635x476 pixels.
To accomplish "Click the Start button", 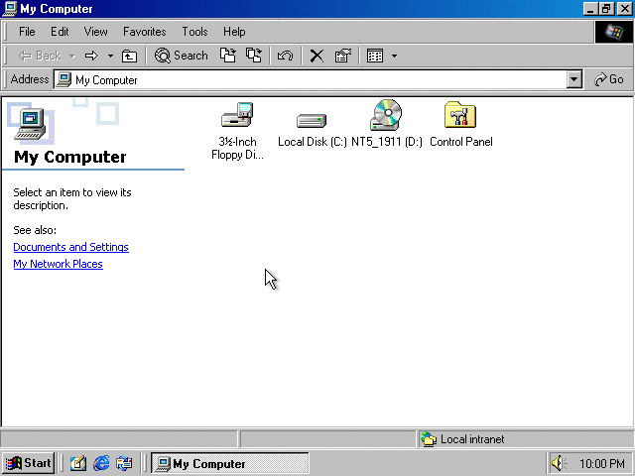I will (x=29, y=463).
